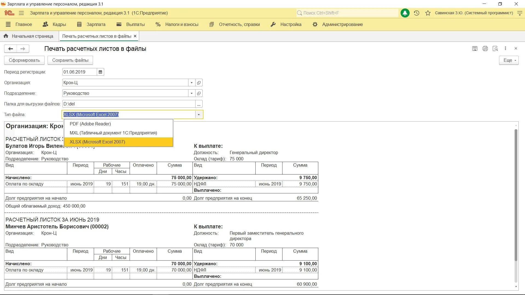
Task: Open the service settings icon beside the user name
Action: tap(520, 13)
